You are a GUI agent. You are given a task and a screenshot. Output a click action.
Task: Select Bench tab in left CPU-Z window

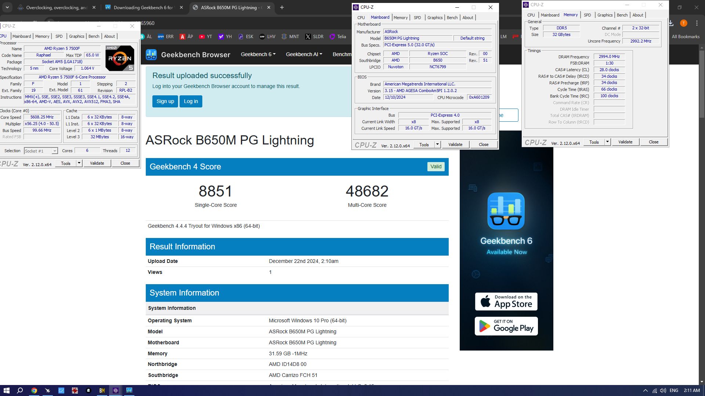(x=94, y=36)
